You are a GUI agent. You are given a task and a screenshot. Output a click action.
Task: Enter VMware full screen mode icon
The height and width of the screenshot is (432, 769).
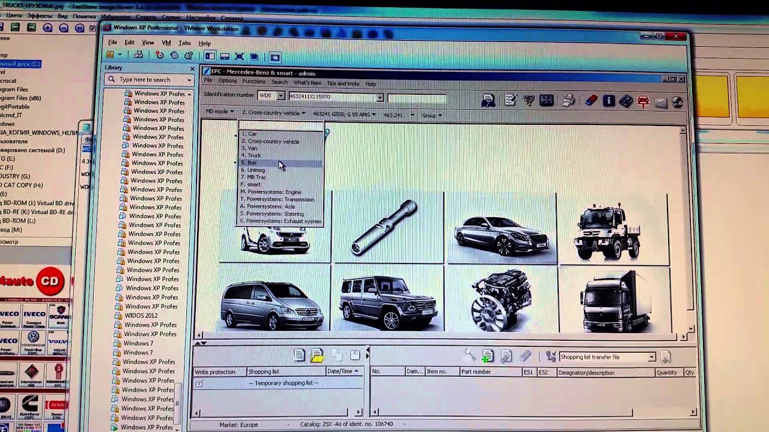[239, 56]
